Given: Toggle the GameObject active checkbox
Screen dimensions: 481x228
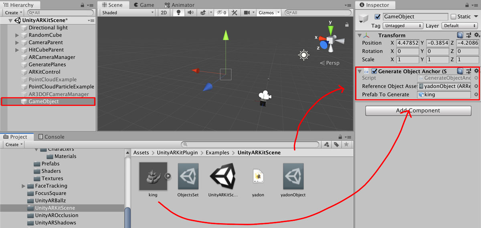Looking at the screenshot, I should pos(377,17).
